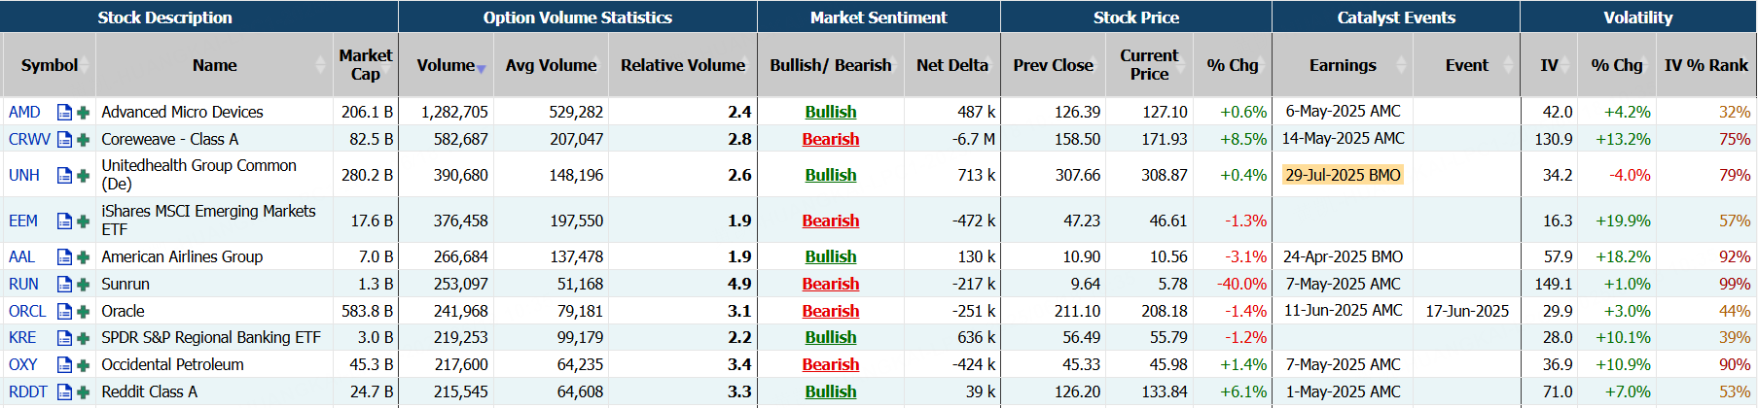
Task: Open the AAL symbol link
Action: 21,257
